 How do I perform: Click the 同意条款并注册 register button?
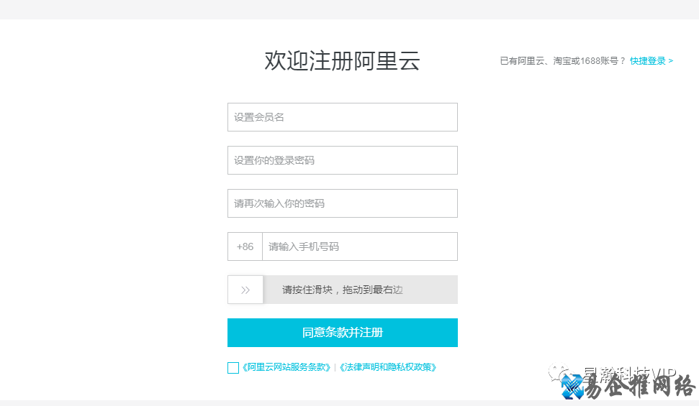pyautogui.click(x=342, y=333)
